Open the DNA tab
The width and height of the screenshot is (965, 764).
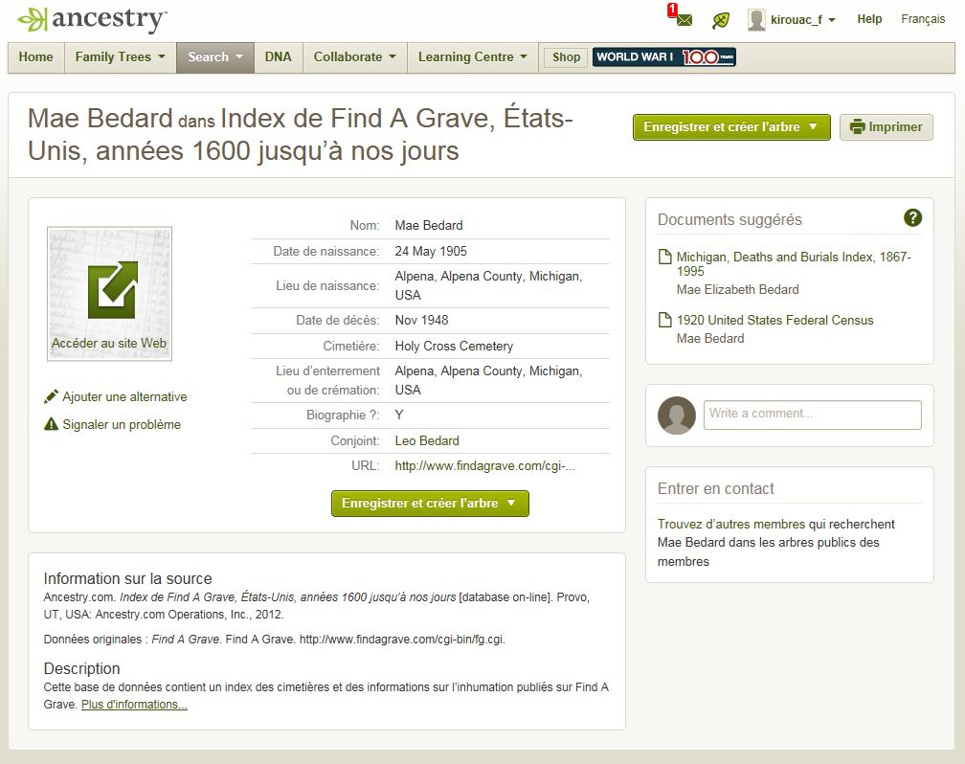[279, 57]
